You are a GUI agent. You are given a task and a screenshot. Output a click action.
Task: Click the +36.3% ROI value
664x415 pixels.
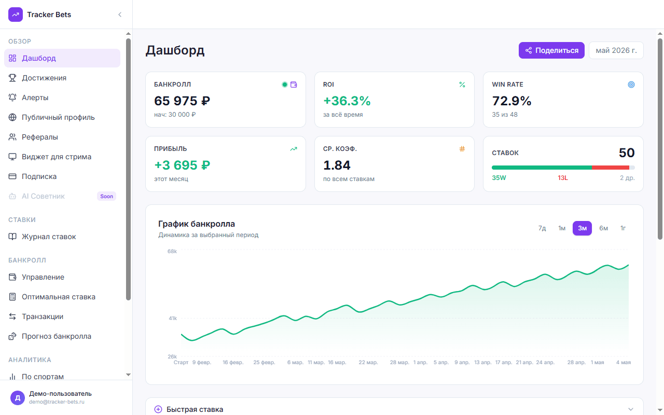pyautogui.click(x=347, y=101)
